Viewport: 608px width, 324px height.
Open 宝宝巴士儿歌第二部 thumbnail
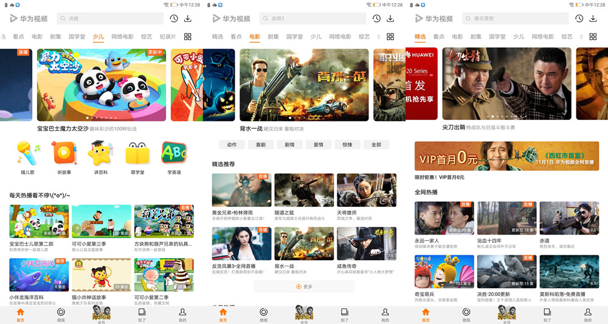tap(39, 221)
